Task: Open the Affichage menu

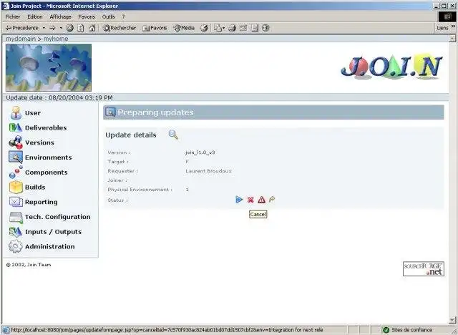Action: tap(60, 16)
